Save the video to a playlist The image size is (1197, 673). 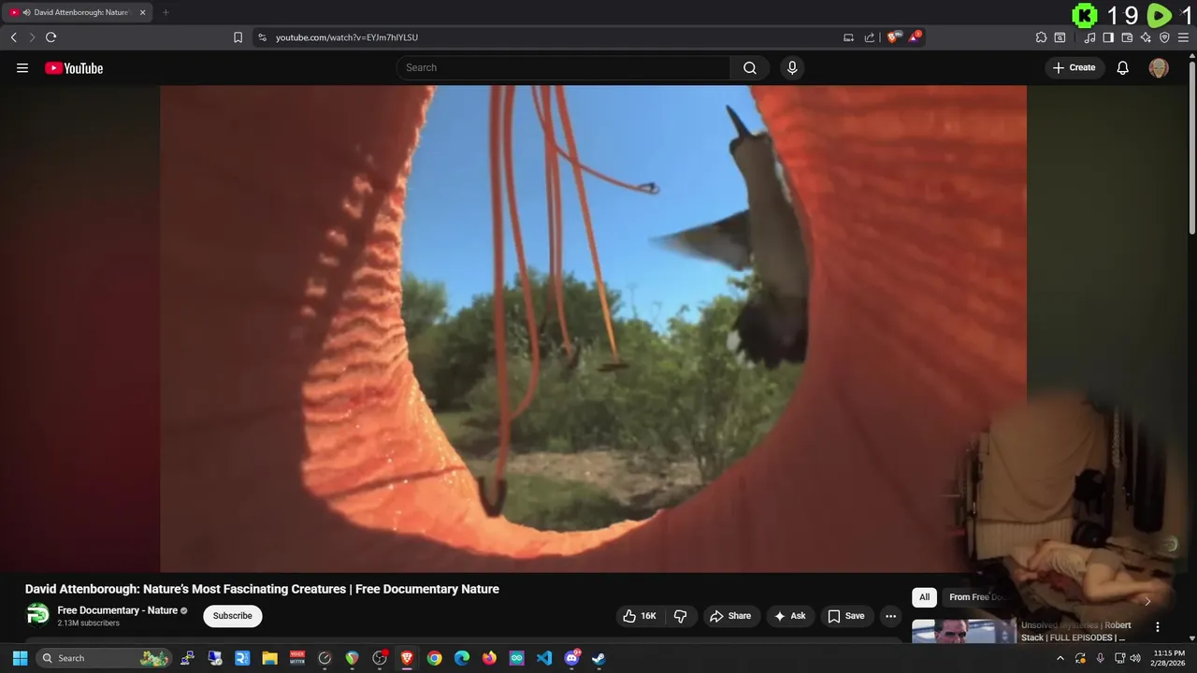[846, 616]
